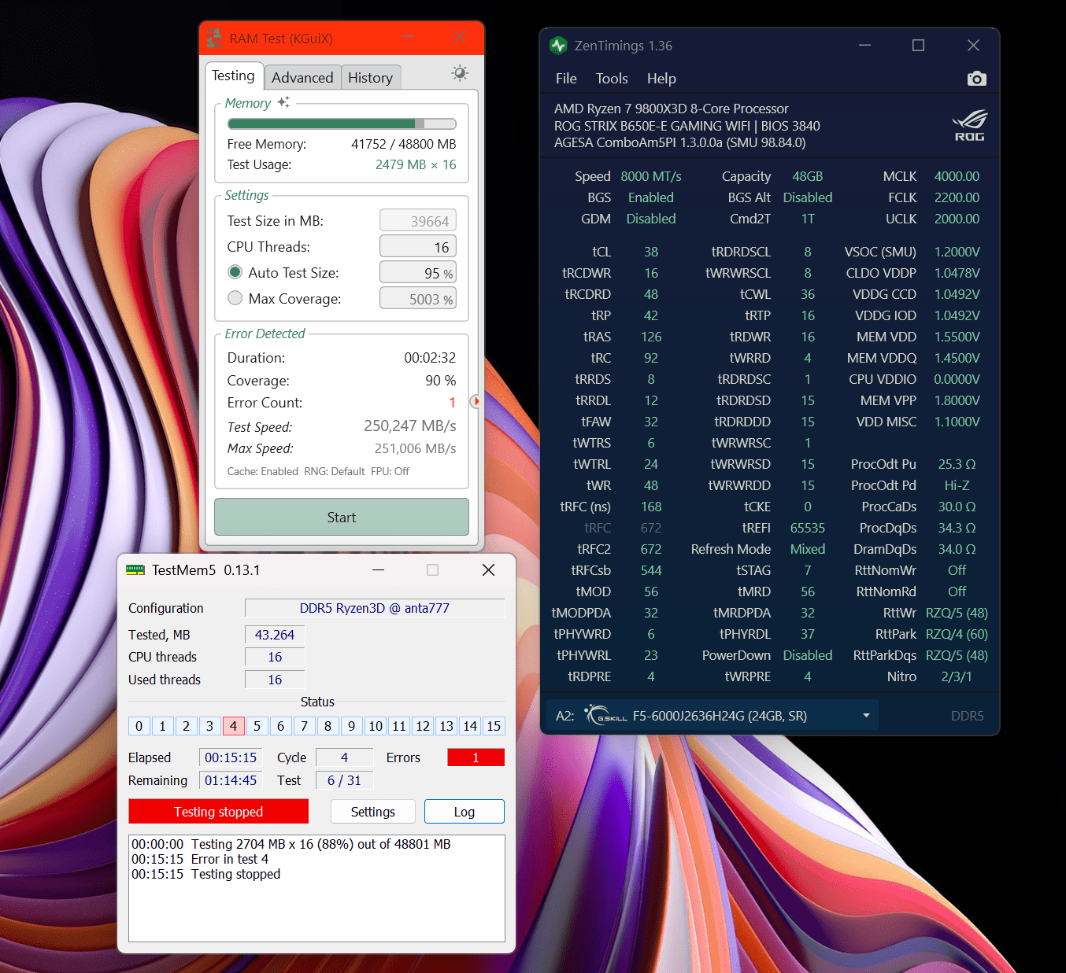Click the Capacity value 48GB

(808, 176)
